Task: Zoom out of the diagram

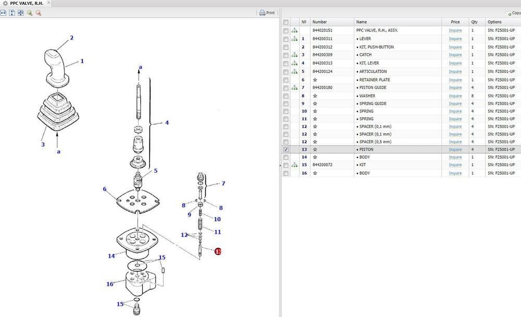Action: pyautogui.click(x=38, y=13)
